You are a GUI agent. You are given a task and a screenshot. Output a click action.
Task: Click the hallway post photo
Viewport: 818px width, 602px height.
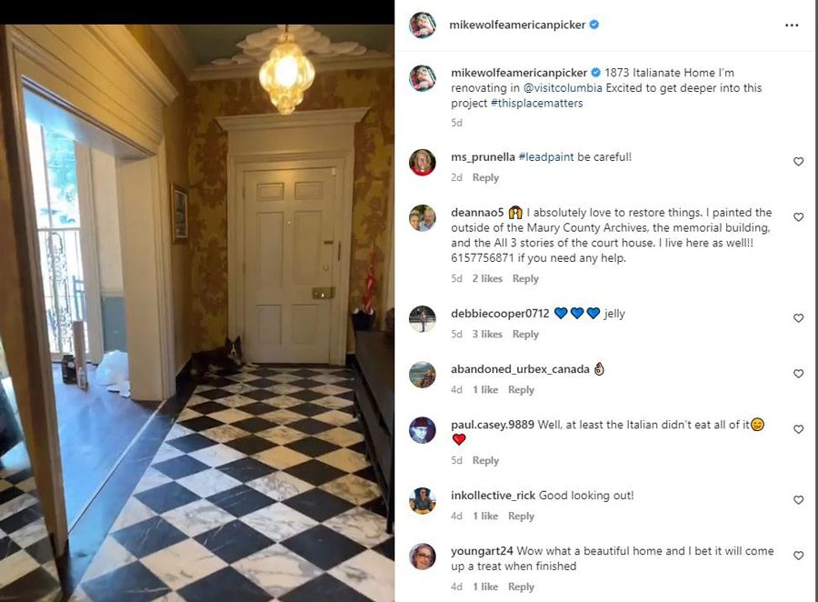197,313
